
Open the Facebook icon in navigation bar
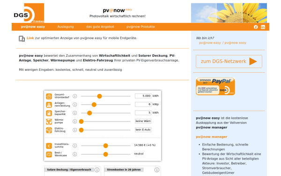tap(256, 27)
